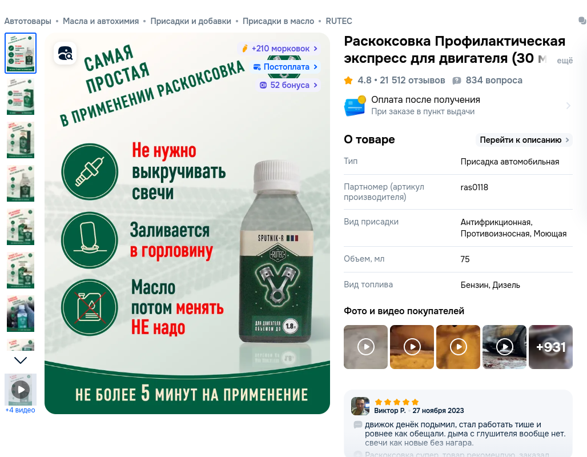The height and width of the screenshot is (457, 587).
Task: Click the payment card icon
Action: [x=355, y=106]
